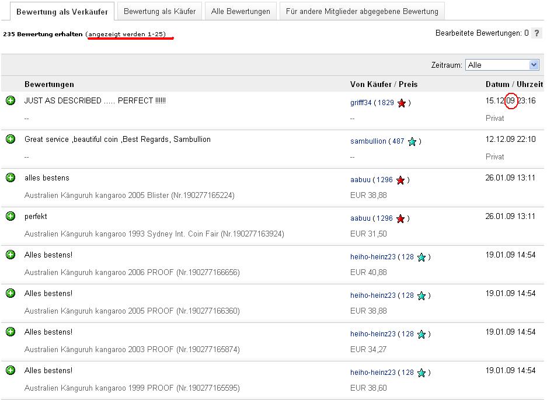Open the griff34 buyer profile link
Screen dimensions: 547x400
(361, 103)
